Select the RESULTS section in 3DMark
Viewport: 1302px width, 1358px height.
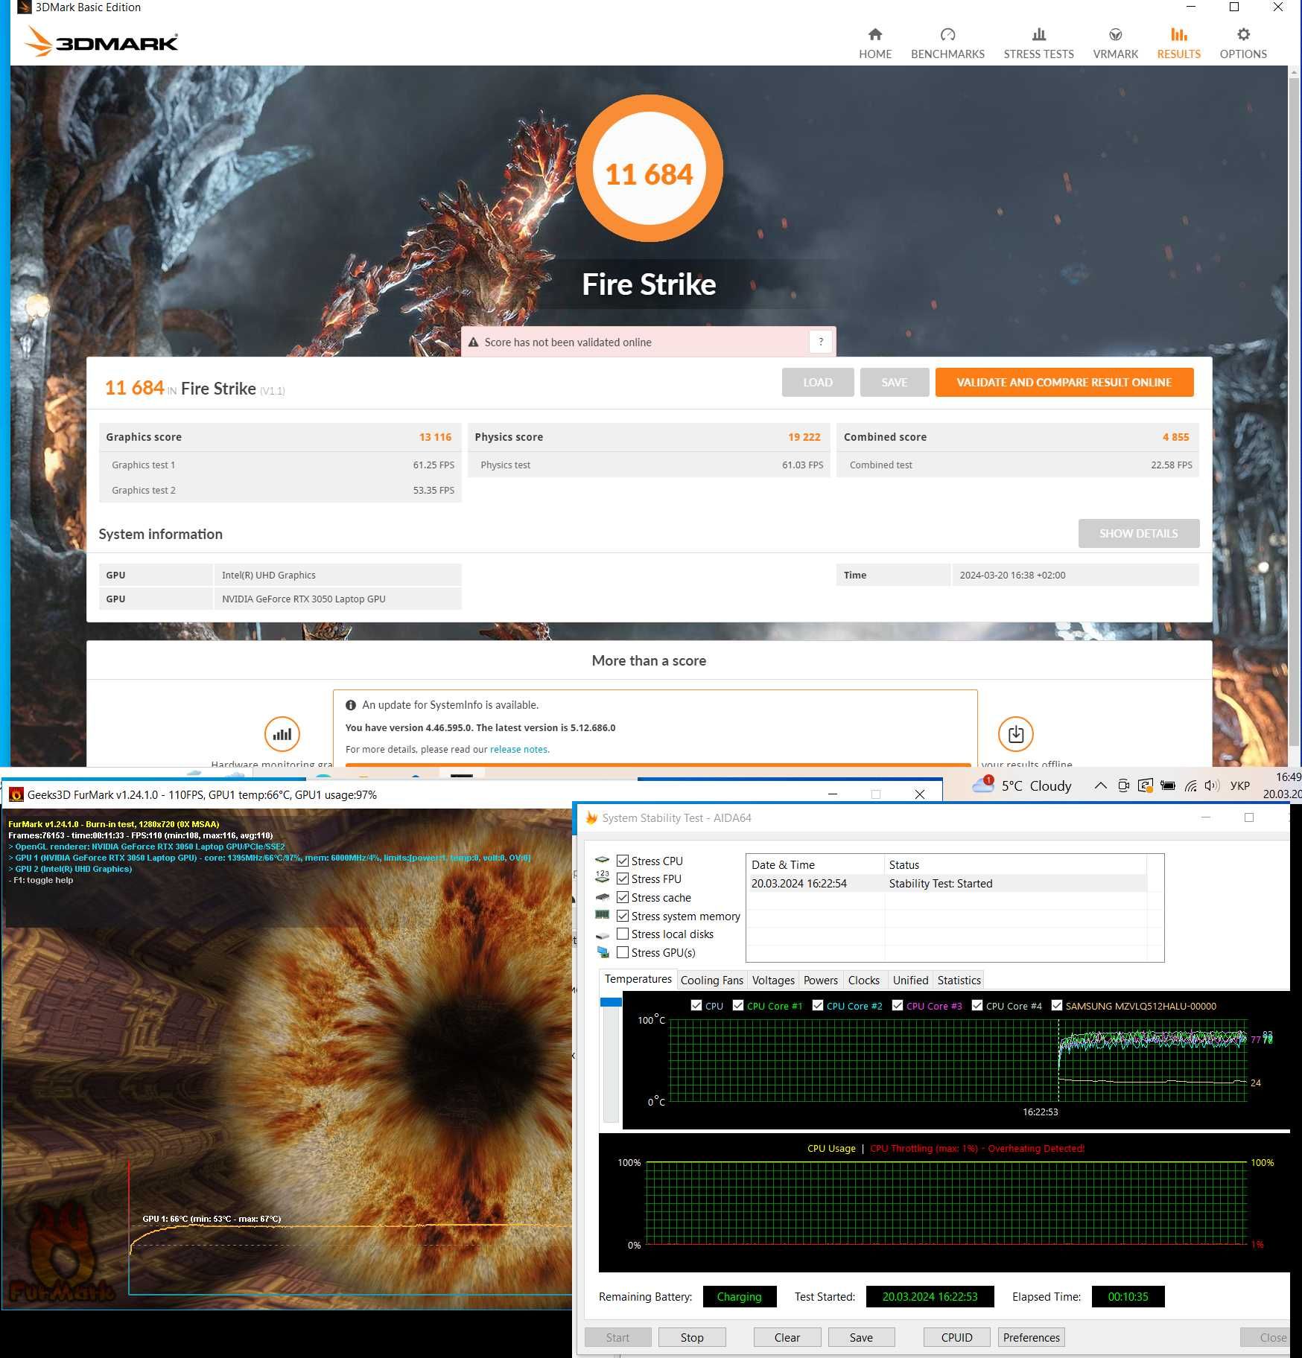pos(1178,44)
